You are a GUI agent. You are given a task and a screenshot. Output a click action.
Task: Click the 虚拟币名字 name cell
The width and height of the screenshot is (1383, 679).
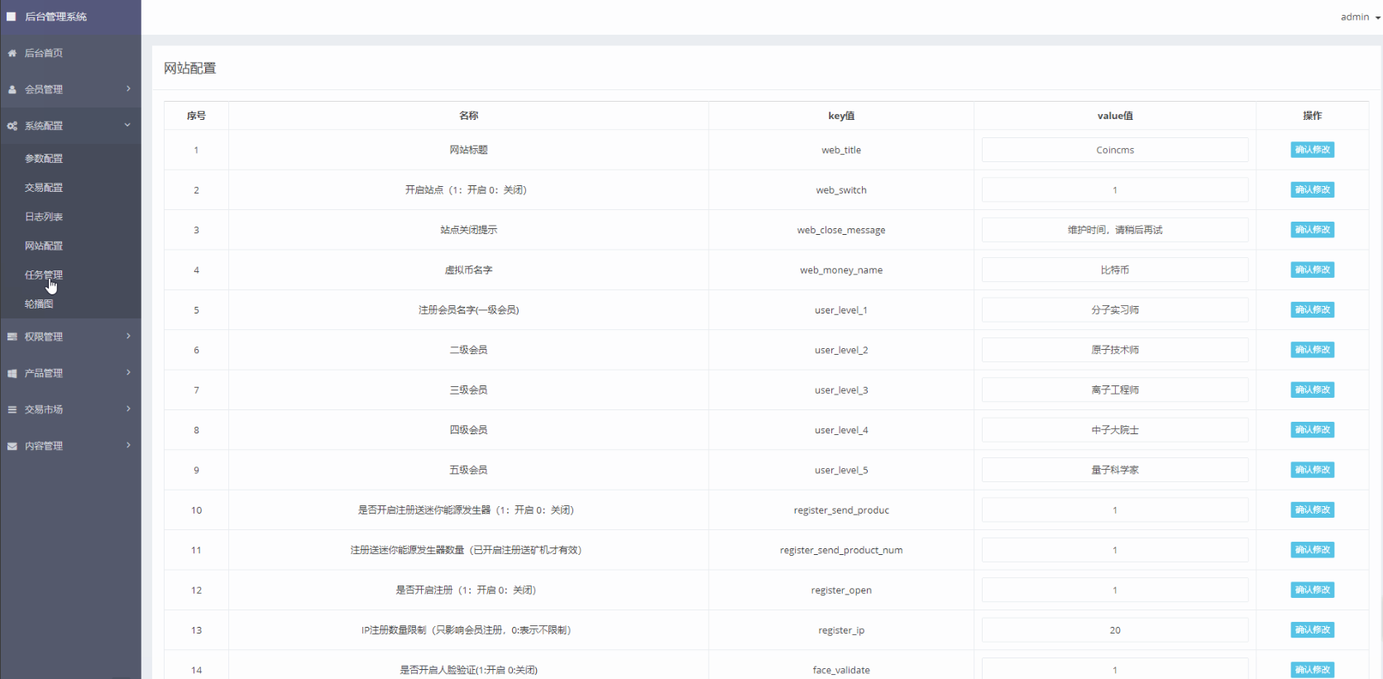pos(469,270)
